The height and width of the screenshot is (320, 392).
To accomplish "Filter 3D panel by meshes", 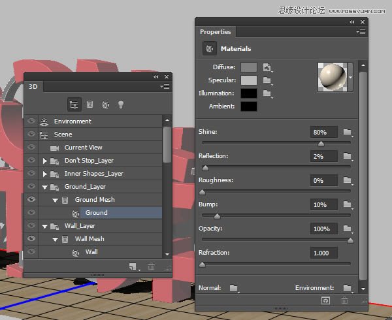I will pos(90,104).
